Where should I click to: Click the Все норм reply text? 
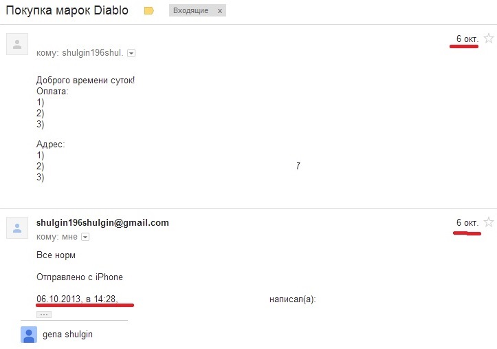(56, 255)
